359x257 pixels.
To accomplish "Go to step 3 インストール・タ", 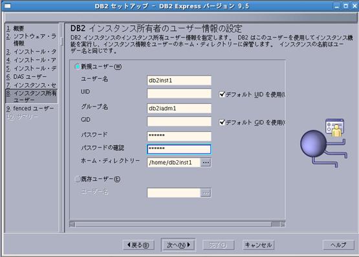I will pyautogui.click(x=31, y=52).
